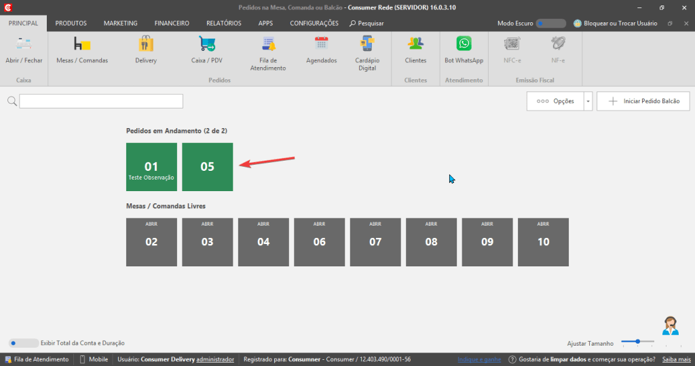Click the Opções button
The width and height of the screenshot is (695, 366).
(555, 102)
